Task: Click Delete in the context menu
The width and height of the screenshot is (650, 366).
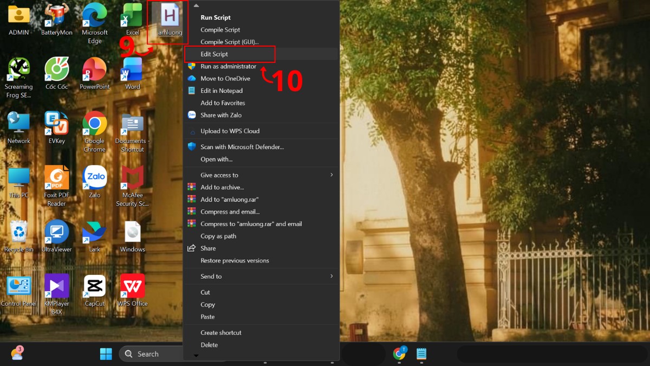Action: pyautogui.click(x=261, y=345)
